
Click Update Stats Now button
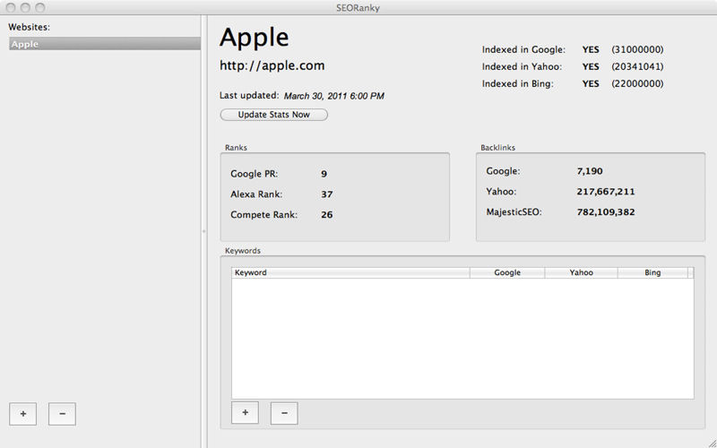pos(274,115)
